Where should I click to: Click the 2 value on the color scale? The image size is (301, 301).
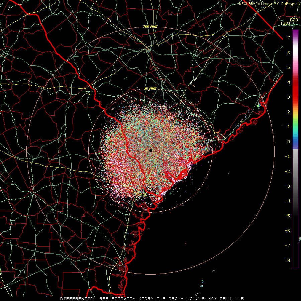click(289, 112)
